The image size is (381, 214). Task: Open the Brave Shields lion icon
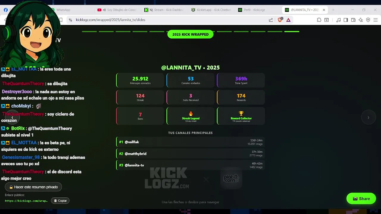[x=280, y=20]
